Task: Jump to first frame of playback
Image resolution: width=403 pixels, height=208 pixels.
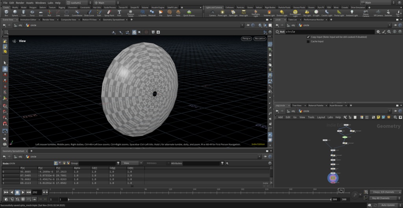Action: pyautogui.click(x=6, y=192)
